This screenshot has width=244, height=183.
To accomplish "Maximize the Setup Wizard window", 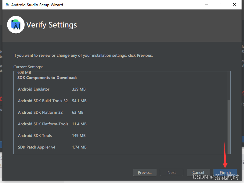I will [221, 5].
